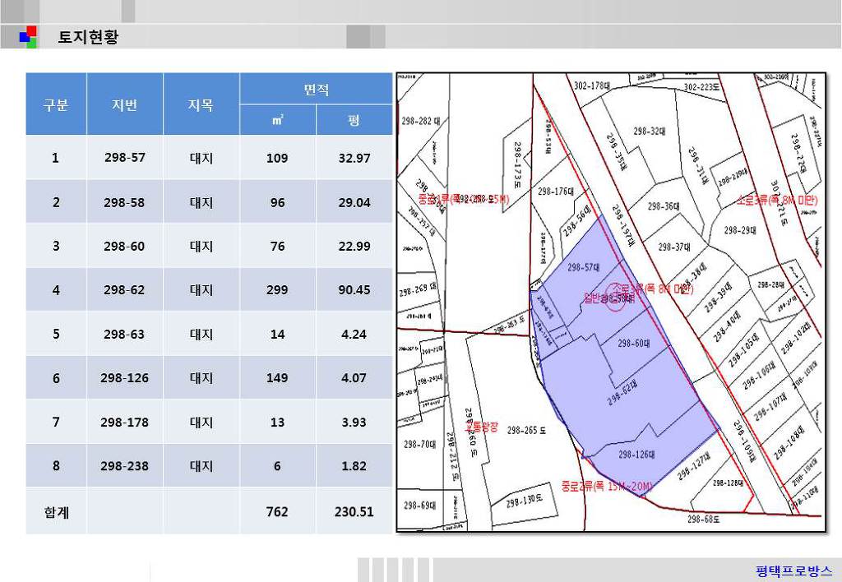This screenshot has width=842, height=582.
Task: Click map label 298-282 대
Action: [x=420, y=122]
